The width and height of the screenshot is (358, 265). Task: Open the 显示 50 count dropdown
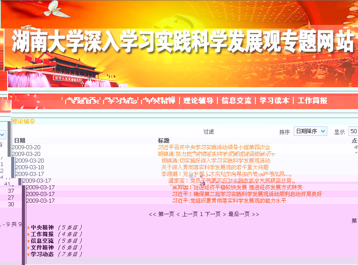(x=353, y=131)
